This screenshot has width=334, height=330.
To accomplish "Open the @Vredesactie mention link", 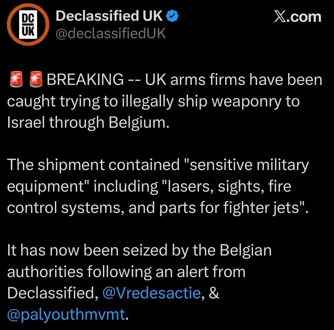I will coord(152,293).
